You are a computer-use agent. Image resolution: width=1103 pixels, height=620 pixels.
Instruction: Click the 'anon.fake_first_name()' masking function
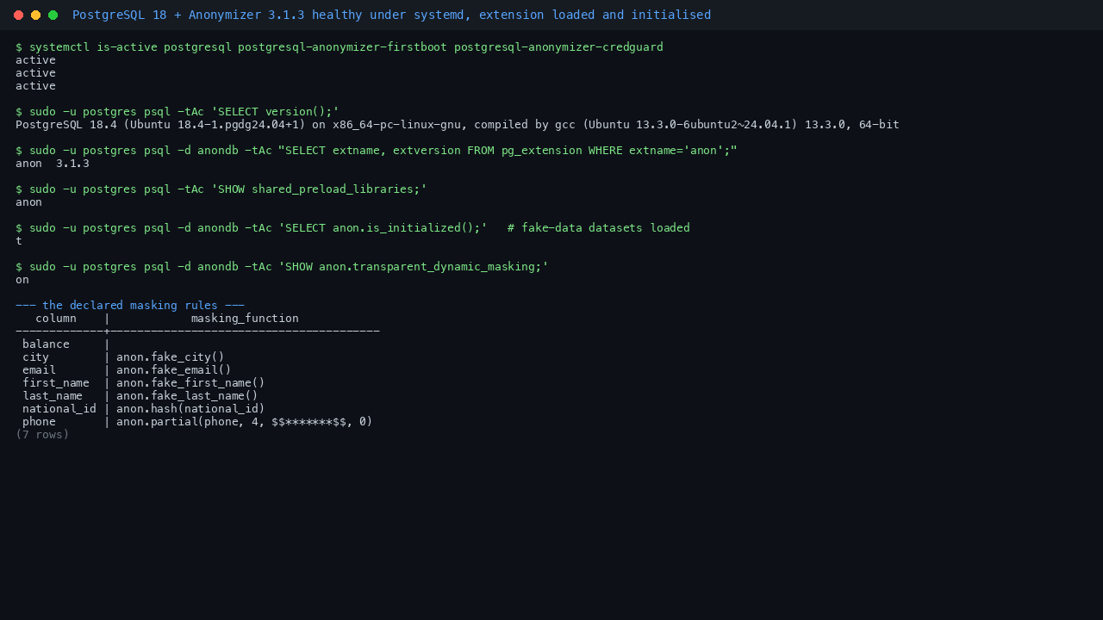pos(190,383)
